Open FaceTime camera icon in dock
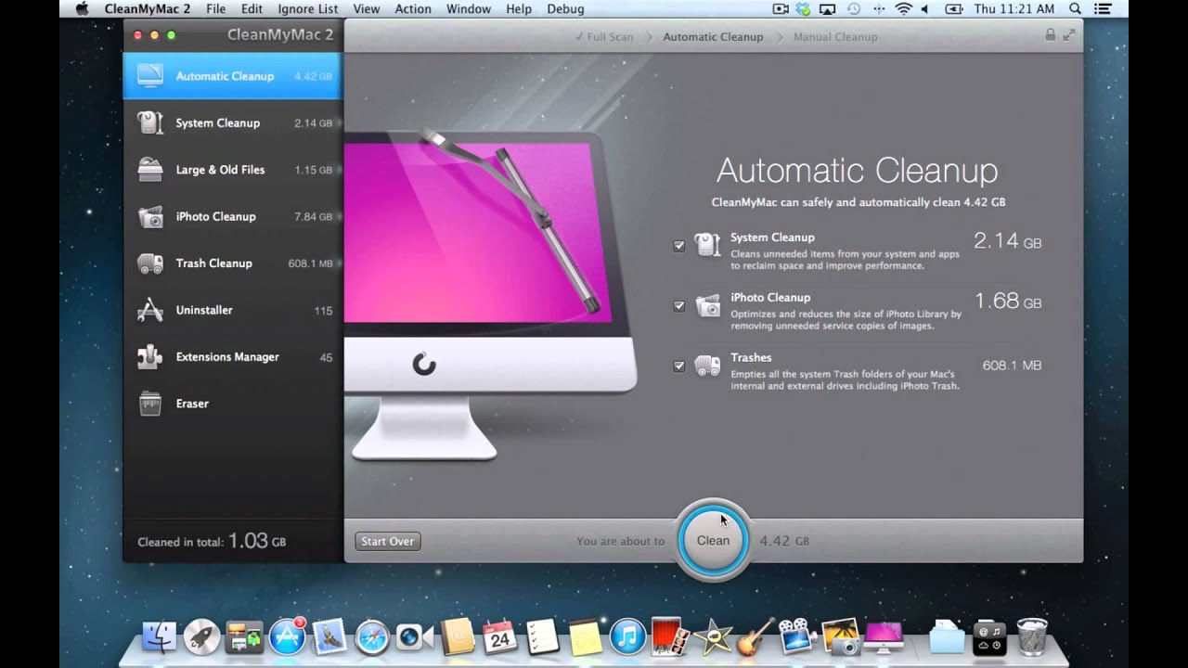Screen dimensions: 1188x668 tap(415, 636)
